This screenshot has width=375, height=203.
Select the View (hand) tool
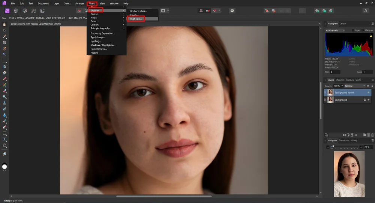(4, 24)
